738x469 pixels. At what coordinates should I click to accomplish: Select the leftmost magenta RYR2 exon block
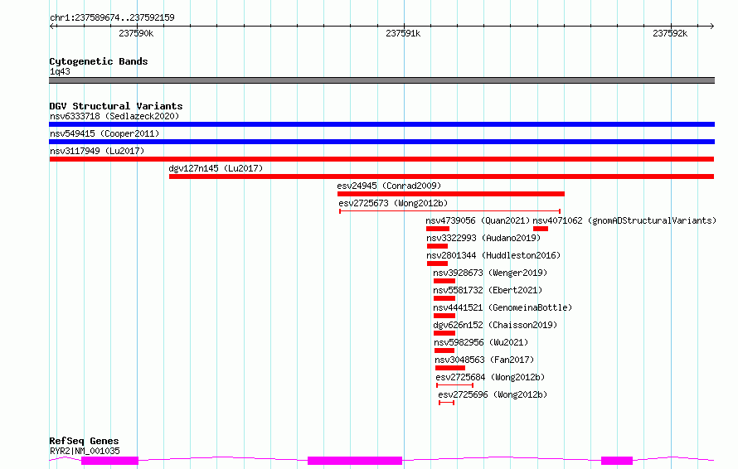pyautogui.click(x=109, y=461)
